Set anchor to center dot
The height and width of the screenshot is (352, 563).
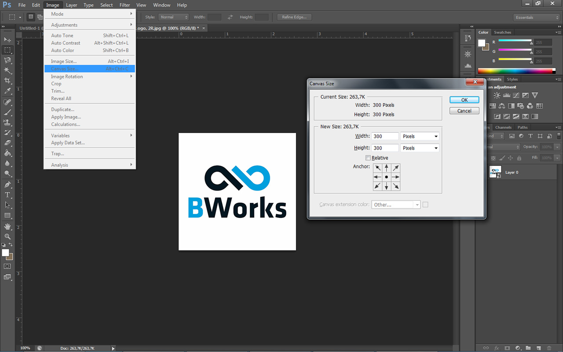387,177
